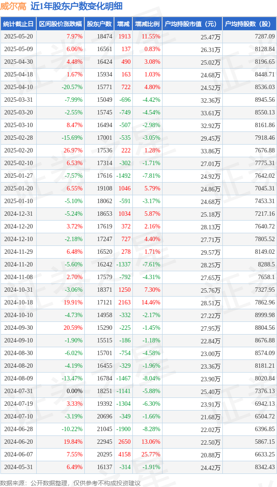Select the 2025-05-20 date cell

18,37
